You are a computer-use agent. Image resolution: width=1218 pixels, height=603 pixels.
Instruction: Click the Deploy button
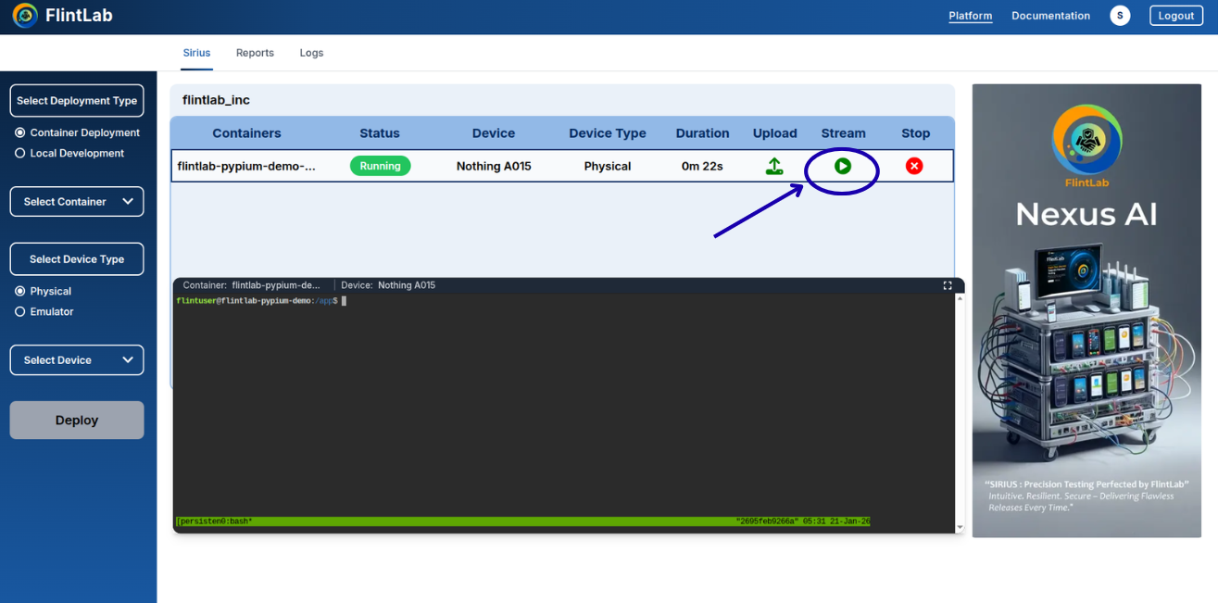[x=77, y=421]
